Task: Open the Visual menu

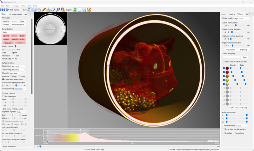Action: [23, 6]
